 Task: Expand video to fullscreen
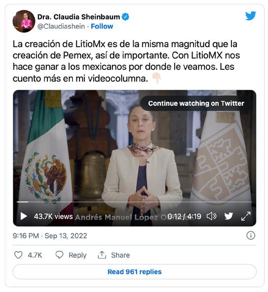[x=246, y=216]
